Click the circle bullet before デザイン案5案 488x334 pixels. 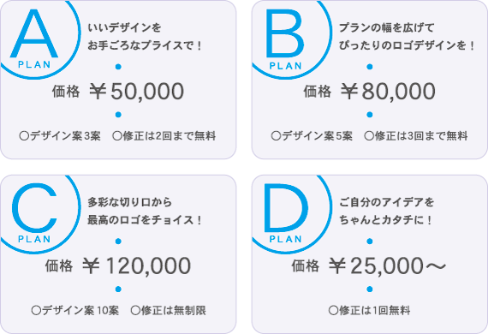pyautogui.click(x=276, y=136)
